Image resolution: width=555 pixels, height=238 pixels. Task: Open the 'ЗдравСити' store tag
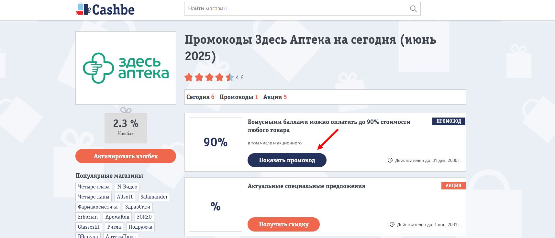[138, 207]
